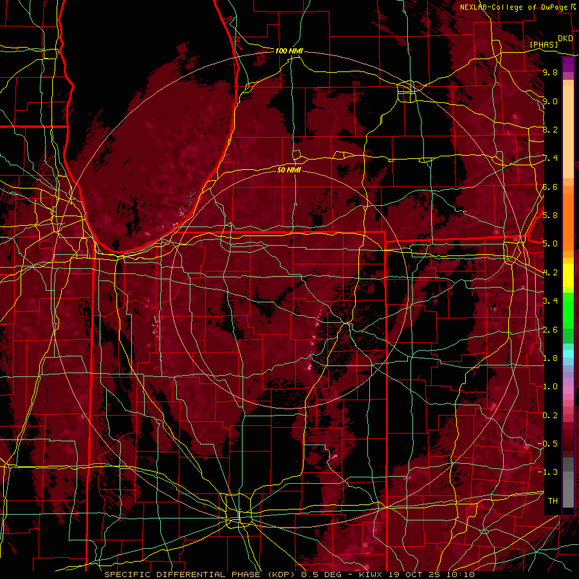579x579 pixels.
Task: Click the -1.3 value on color scale
Action: [548, 472]
